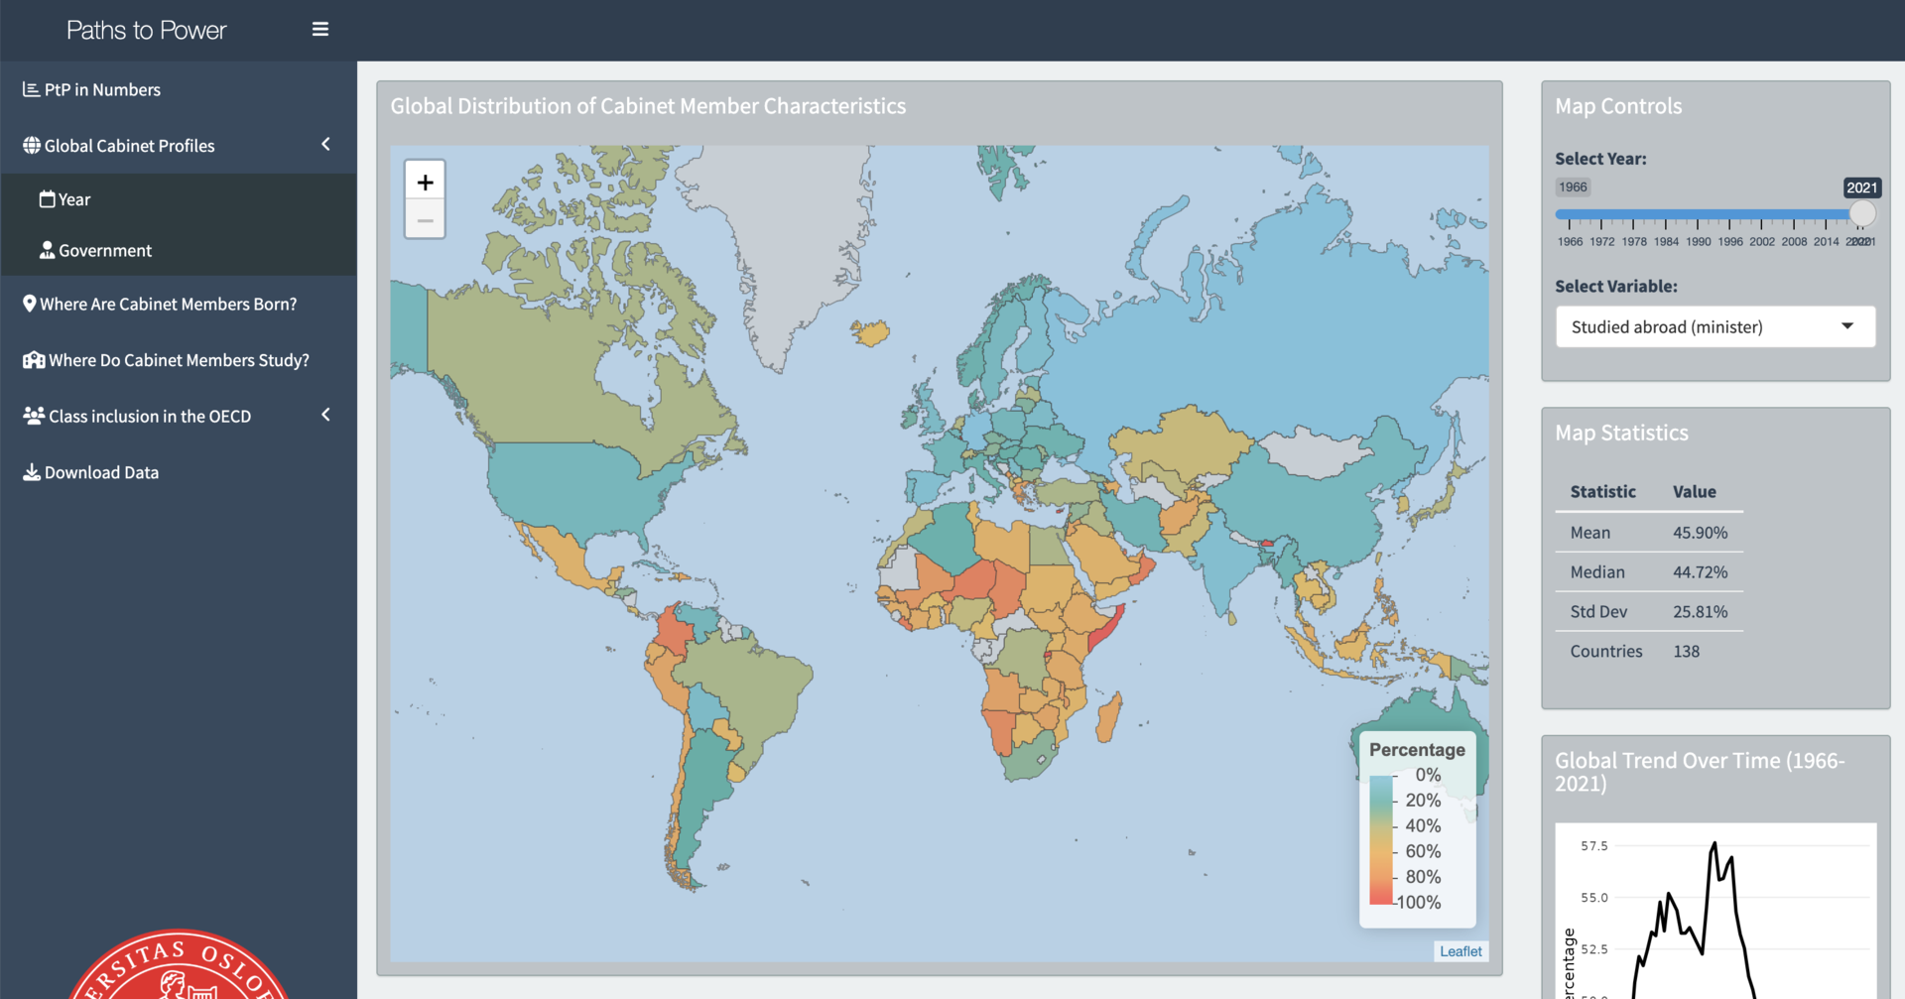This screenshot has width=1905, height=999.
Task: Select the Year submenu item
Action: [x=179, y=199]
